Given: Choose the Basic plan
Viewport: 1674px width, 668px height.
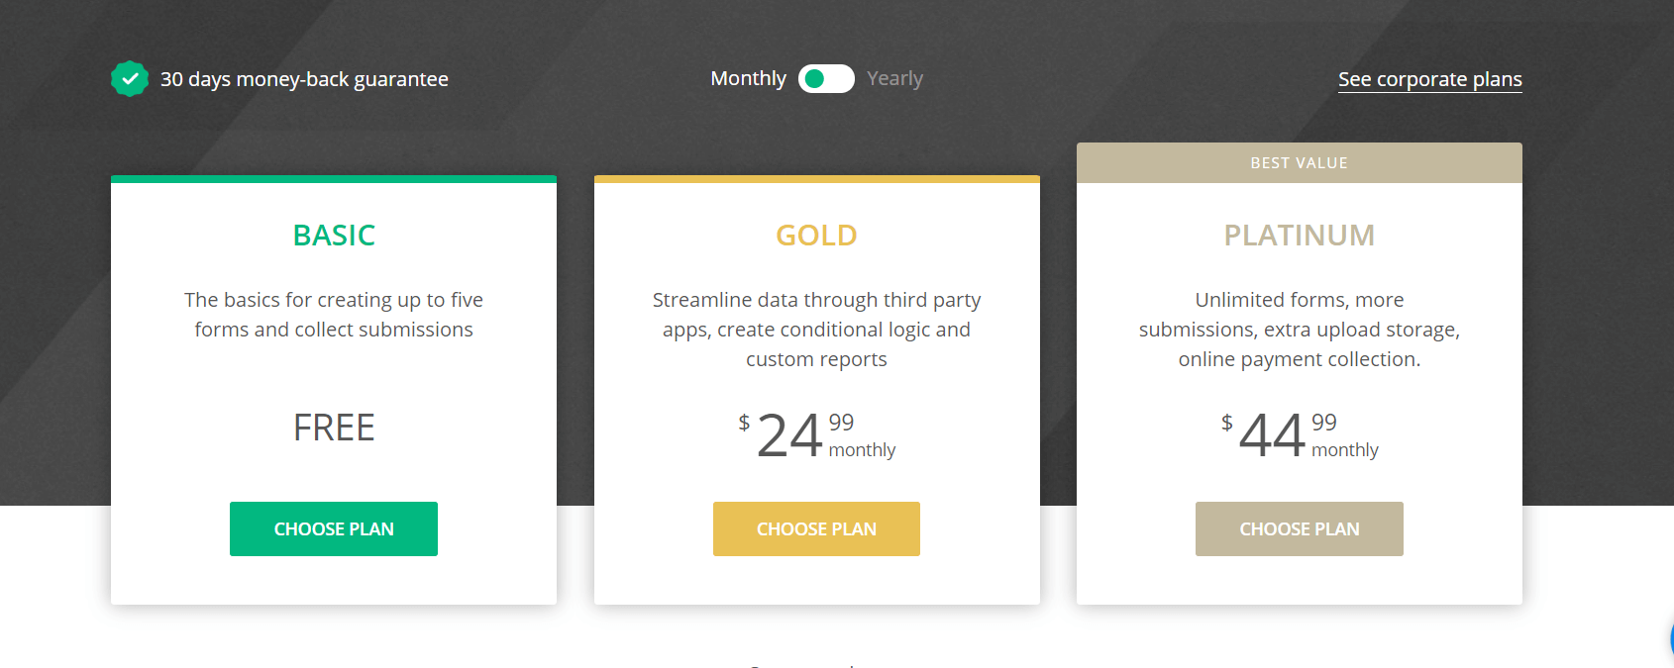Looking at the screenshot, I should pyautogui.click(x=334, y=528).
